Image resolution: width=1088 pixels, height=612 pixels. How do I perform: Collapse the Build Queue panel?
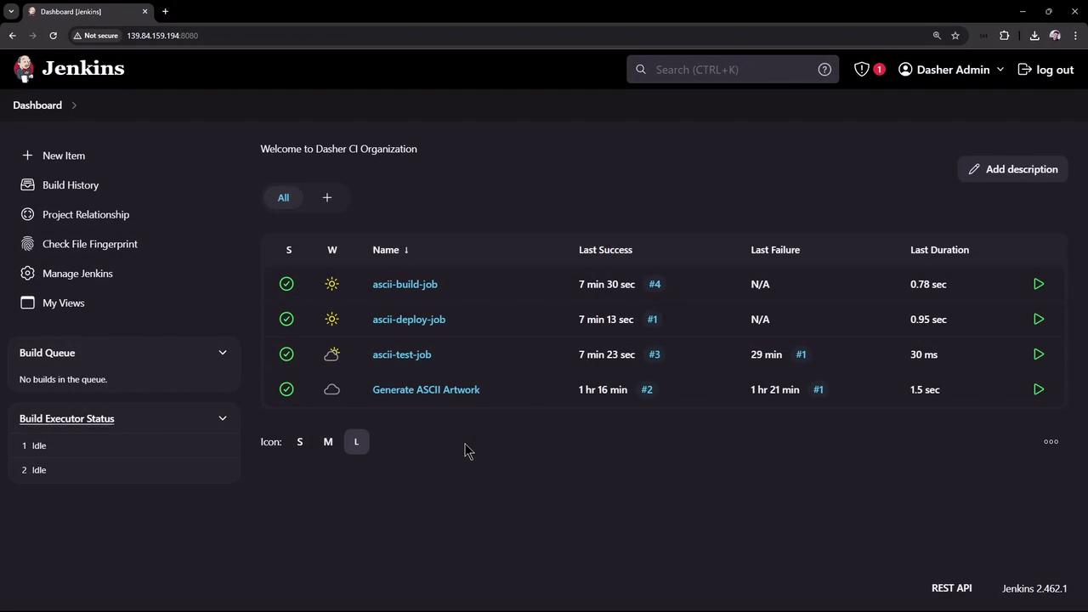[223, 353]
